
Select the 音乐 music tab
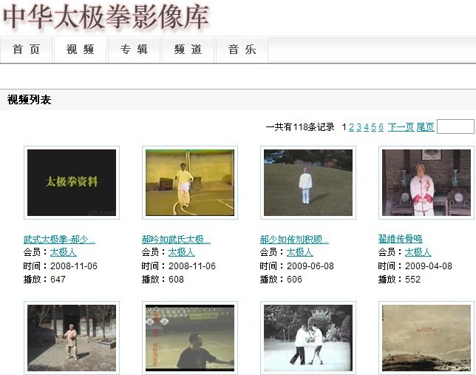tap(242, 50)
